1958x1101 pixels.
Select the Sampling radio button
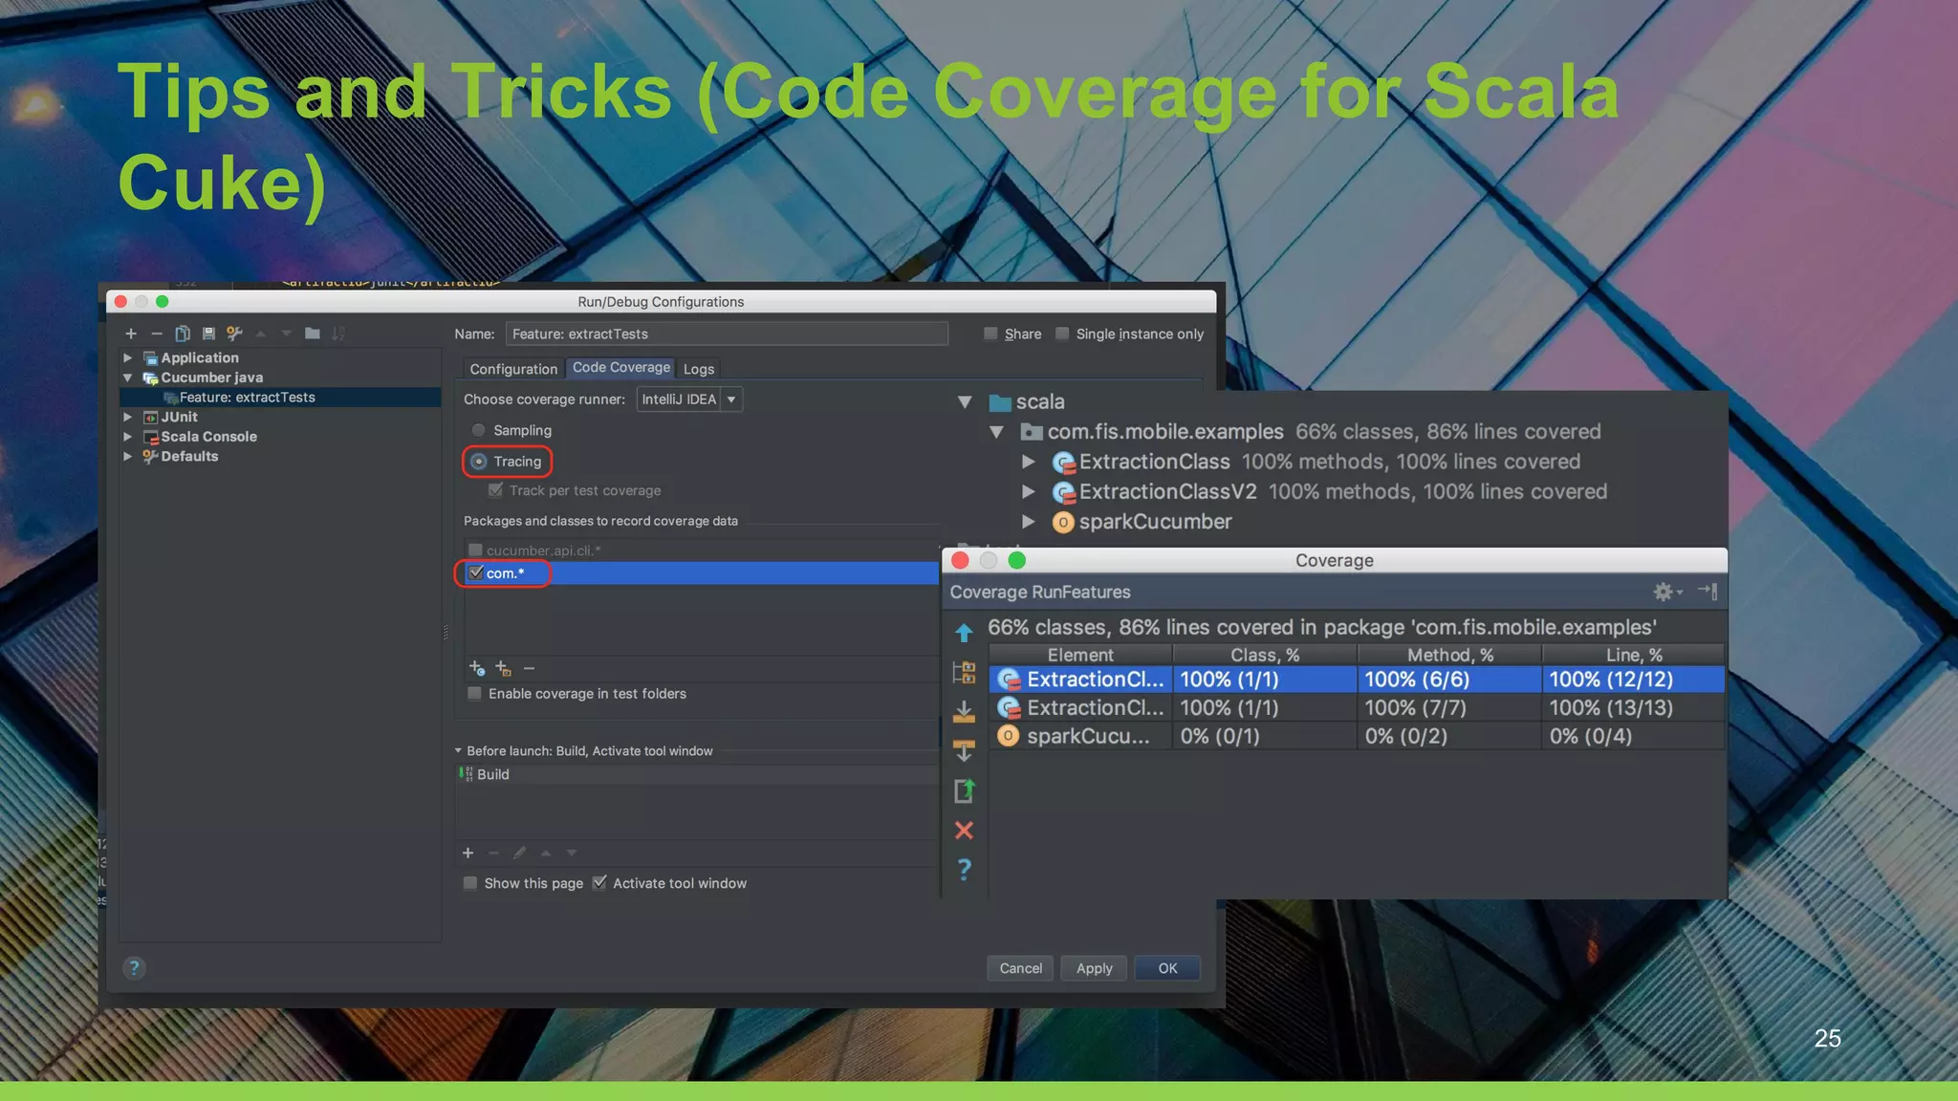click(479, 430)
